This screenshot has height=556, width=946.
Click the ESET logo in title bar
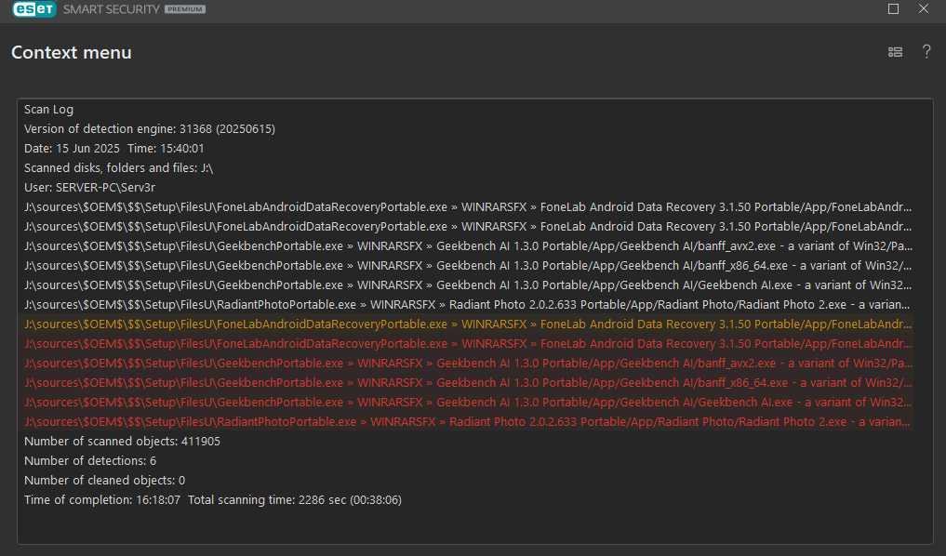[34, 9]
